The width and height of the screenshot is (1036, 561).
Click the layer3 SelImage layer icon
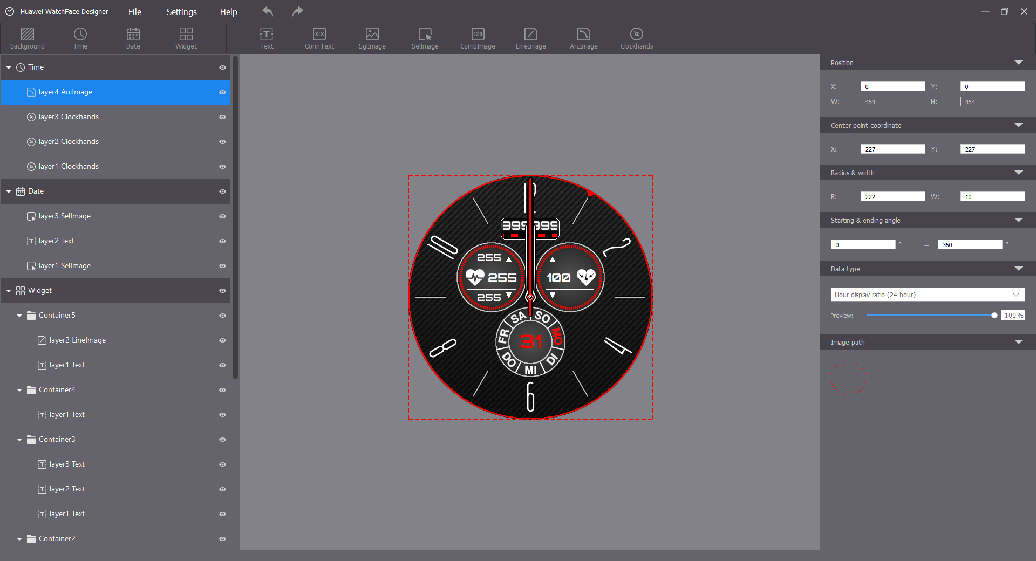click(x=31, y=216)
